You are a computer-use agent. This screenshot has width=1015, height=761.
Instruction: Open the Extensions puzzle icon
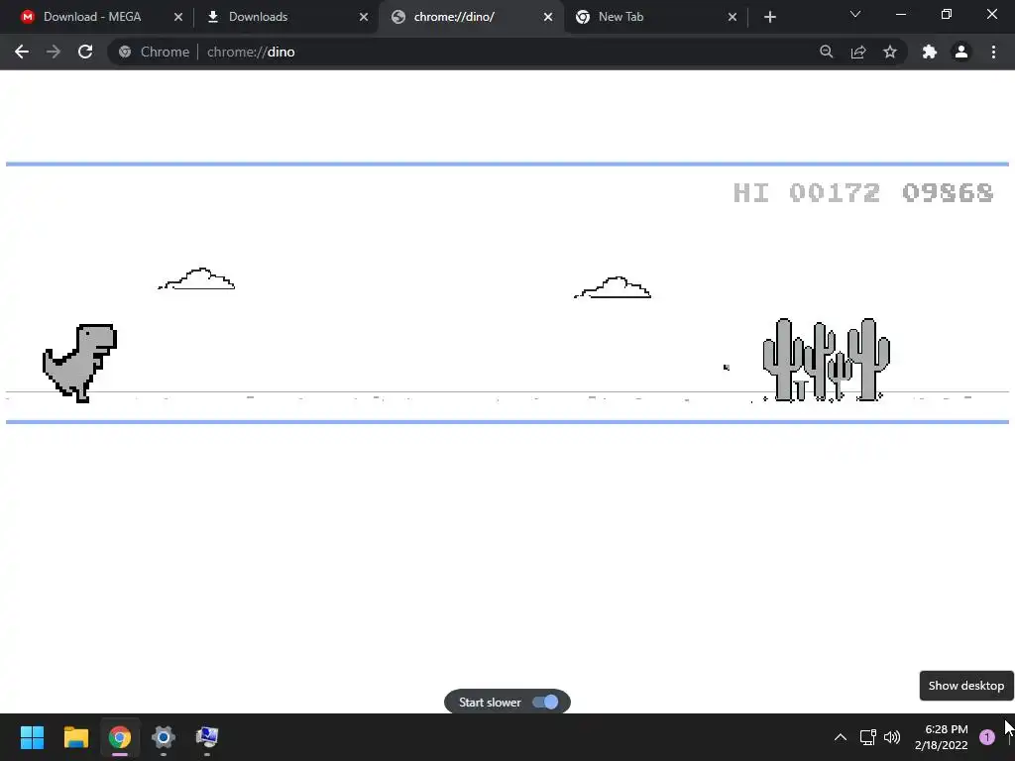pos(930,52)
